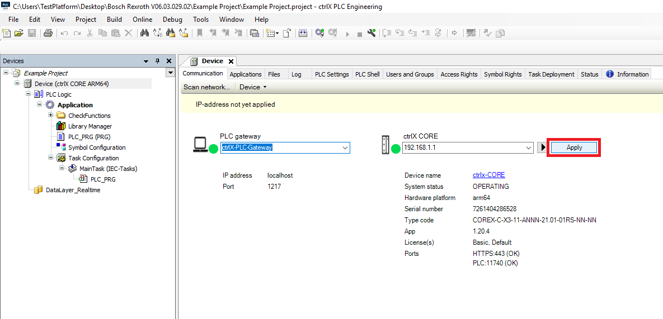Click Scan network button
The width and height of the screenshot is (663, 319).
click(206, 87)
